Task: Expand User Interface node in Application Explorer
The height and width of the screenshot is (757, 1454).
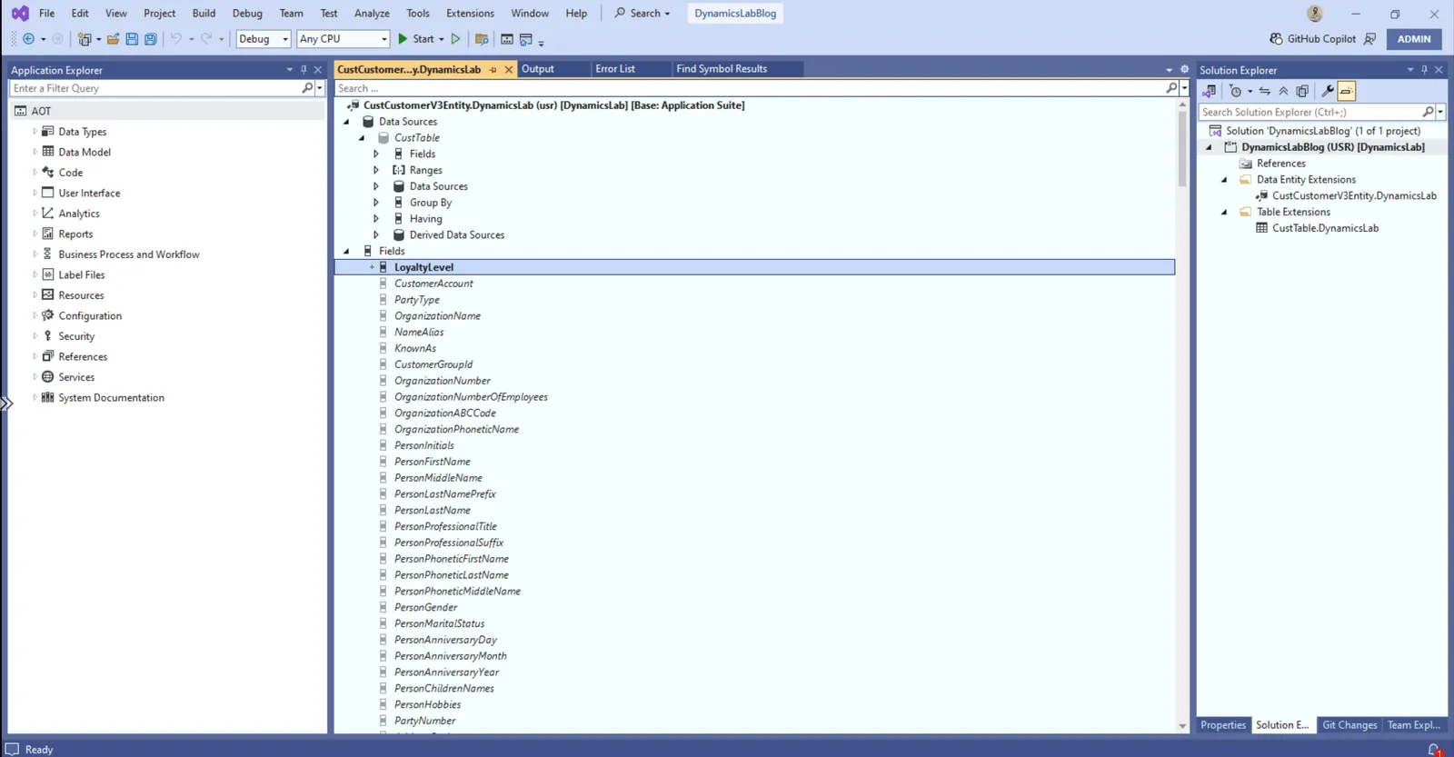Action: 35,193
